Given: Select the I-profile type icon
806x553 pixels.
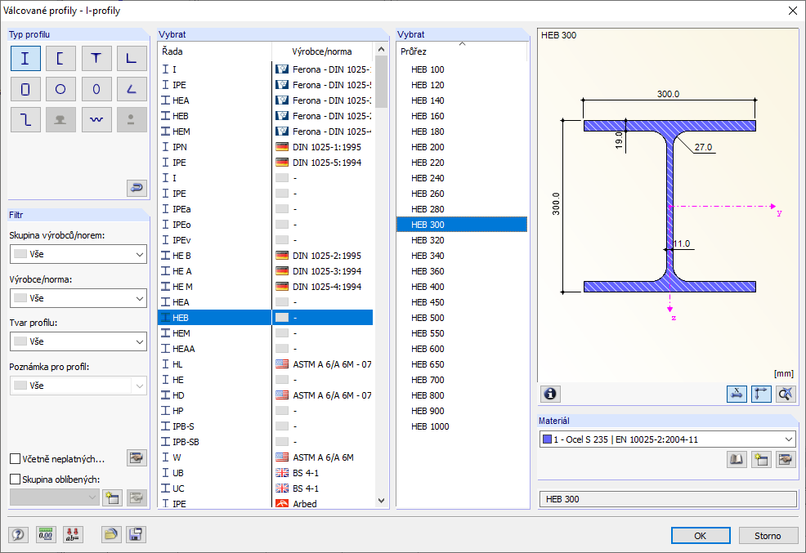Looking at the screenshot, I should pyautogui.click(x=25, y=59).
